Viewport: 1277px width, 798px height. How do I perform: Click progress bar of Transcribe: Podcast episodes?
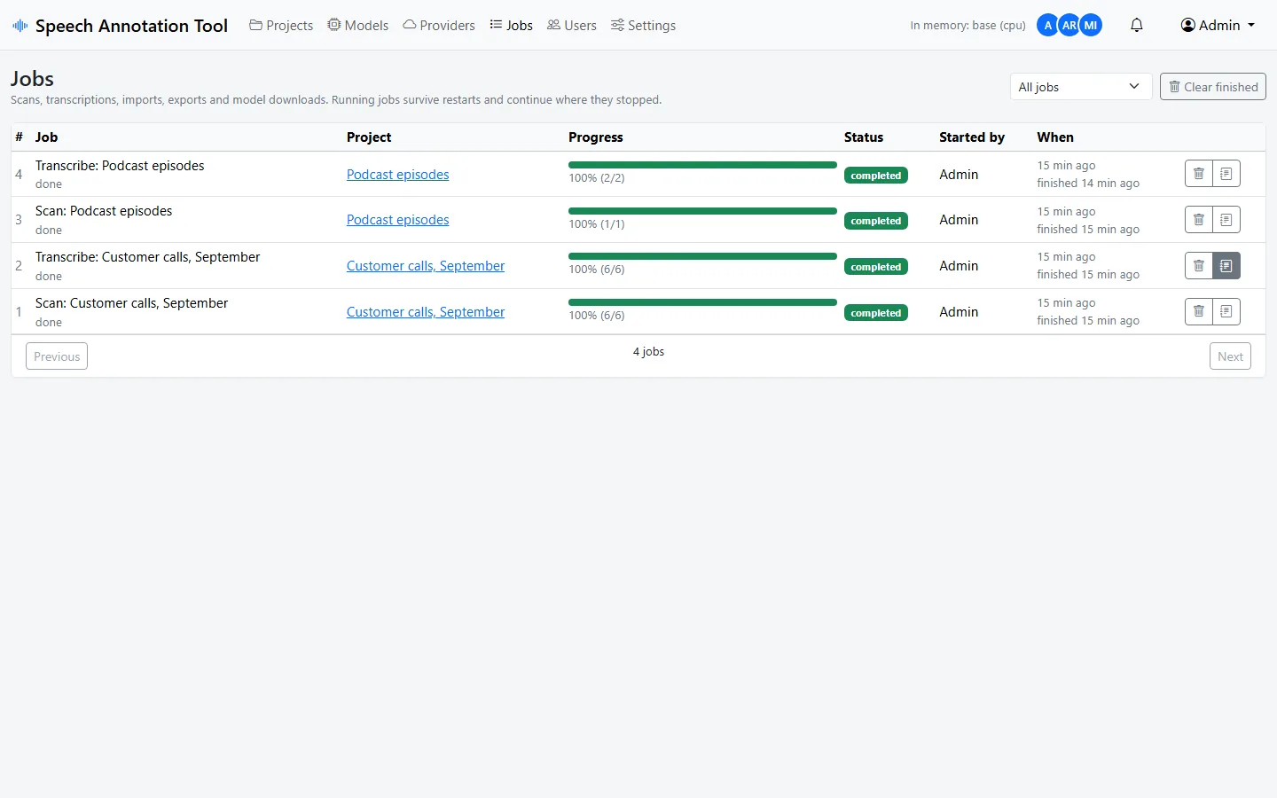[702, 165]
